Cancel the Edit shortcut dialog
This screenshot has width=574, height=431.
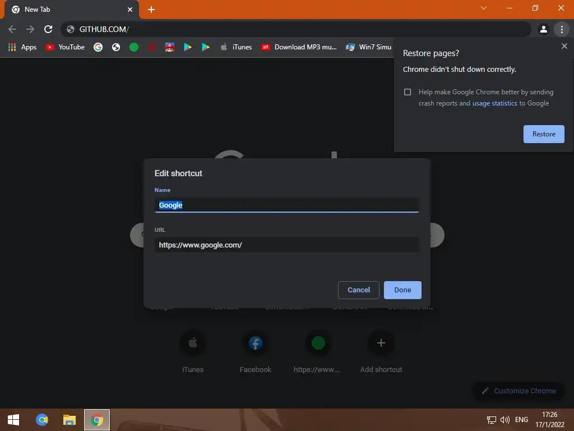pyautogui.click(x=358, y=290)
